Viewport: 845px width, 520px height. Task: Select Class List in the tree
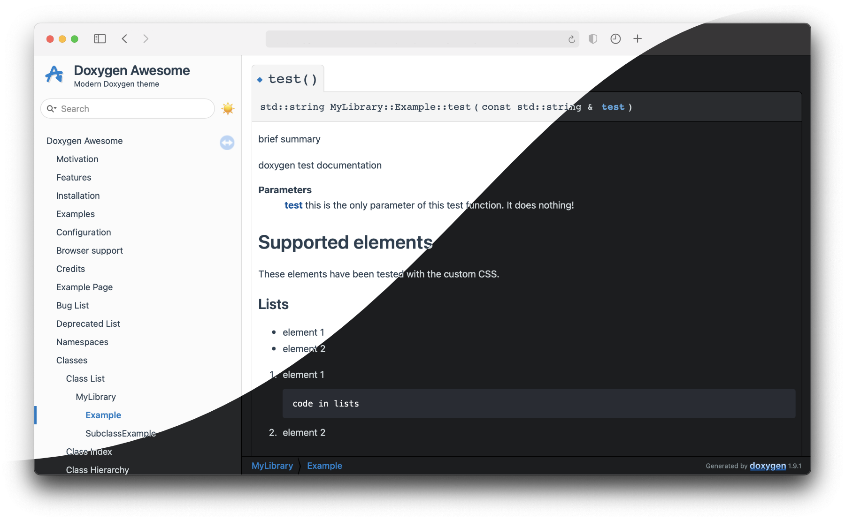(85, 379)
